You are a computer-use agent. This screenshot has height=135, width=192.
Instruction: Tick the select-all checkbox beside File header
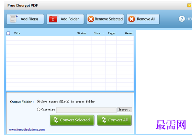pos(8,33)
